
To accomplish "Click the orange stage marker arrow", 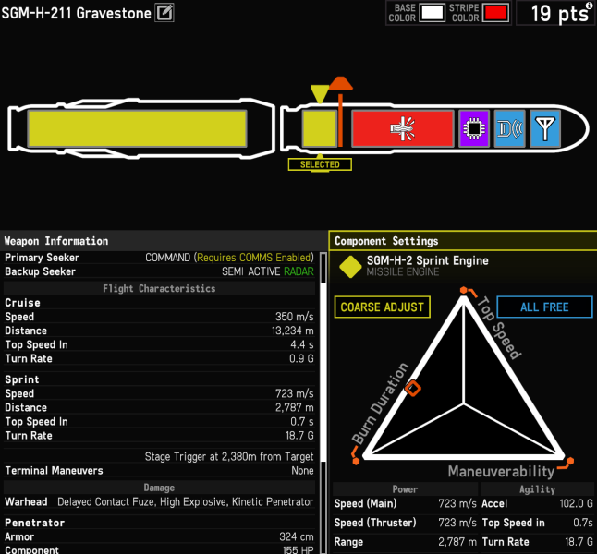I will [341, 84].
